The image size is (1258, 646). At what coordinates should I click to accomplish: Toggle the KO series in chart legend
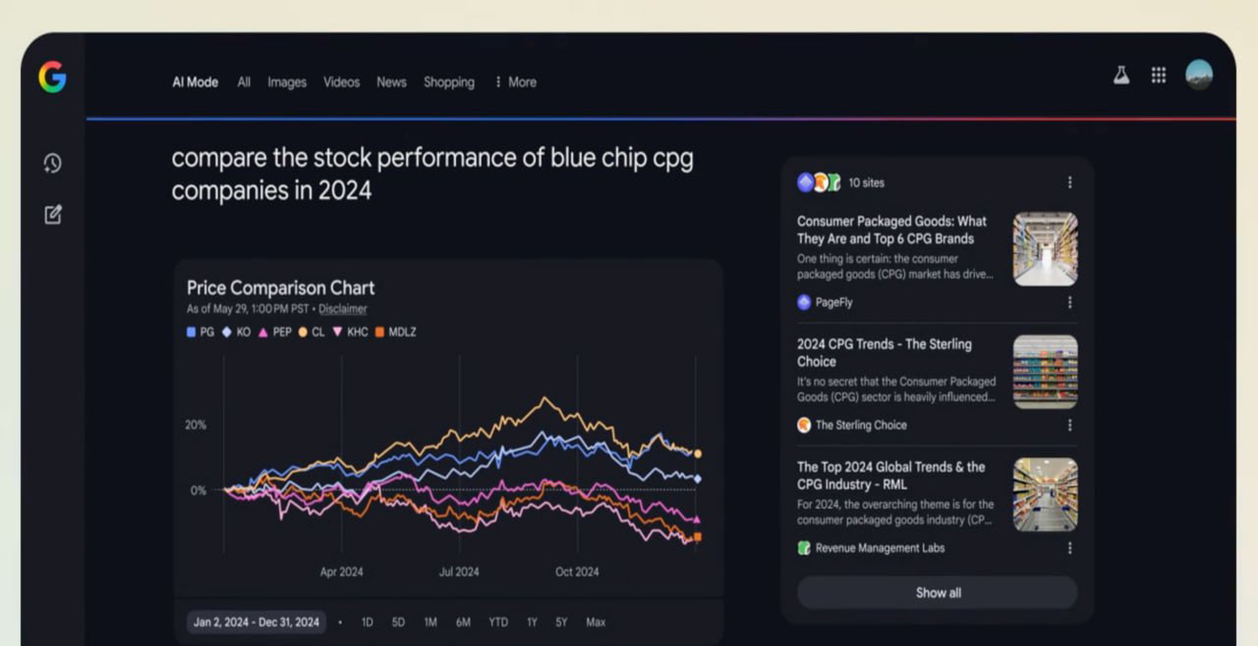[236, 332]
